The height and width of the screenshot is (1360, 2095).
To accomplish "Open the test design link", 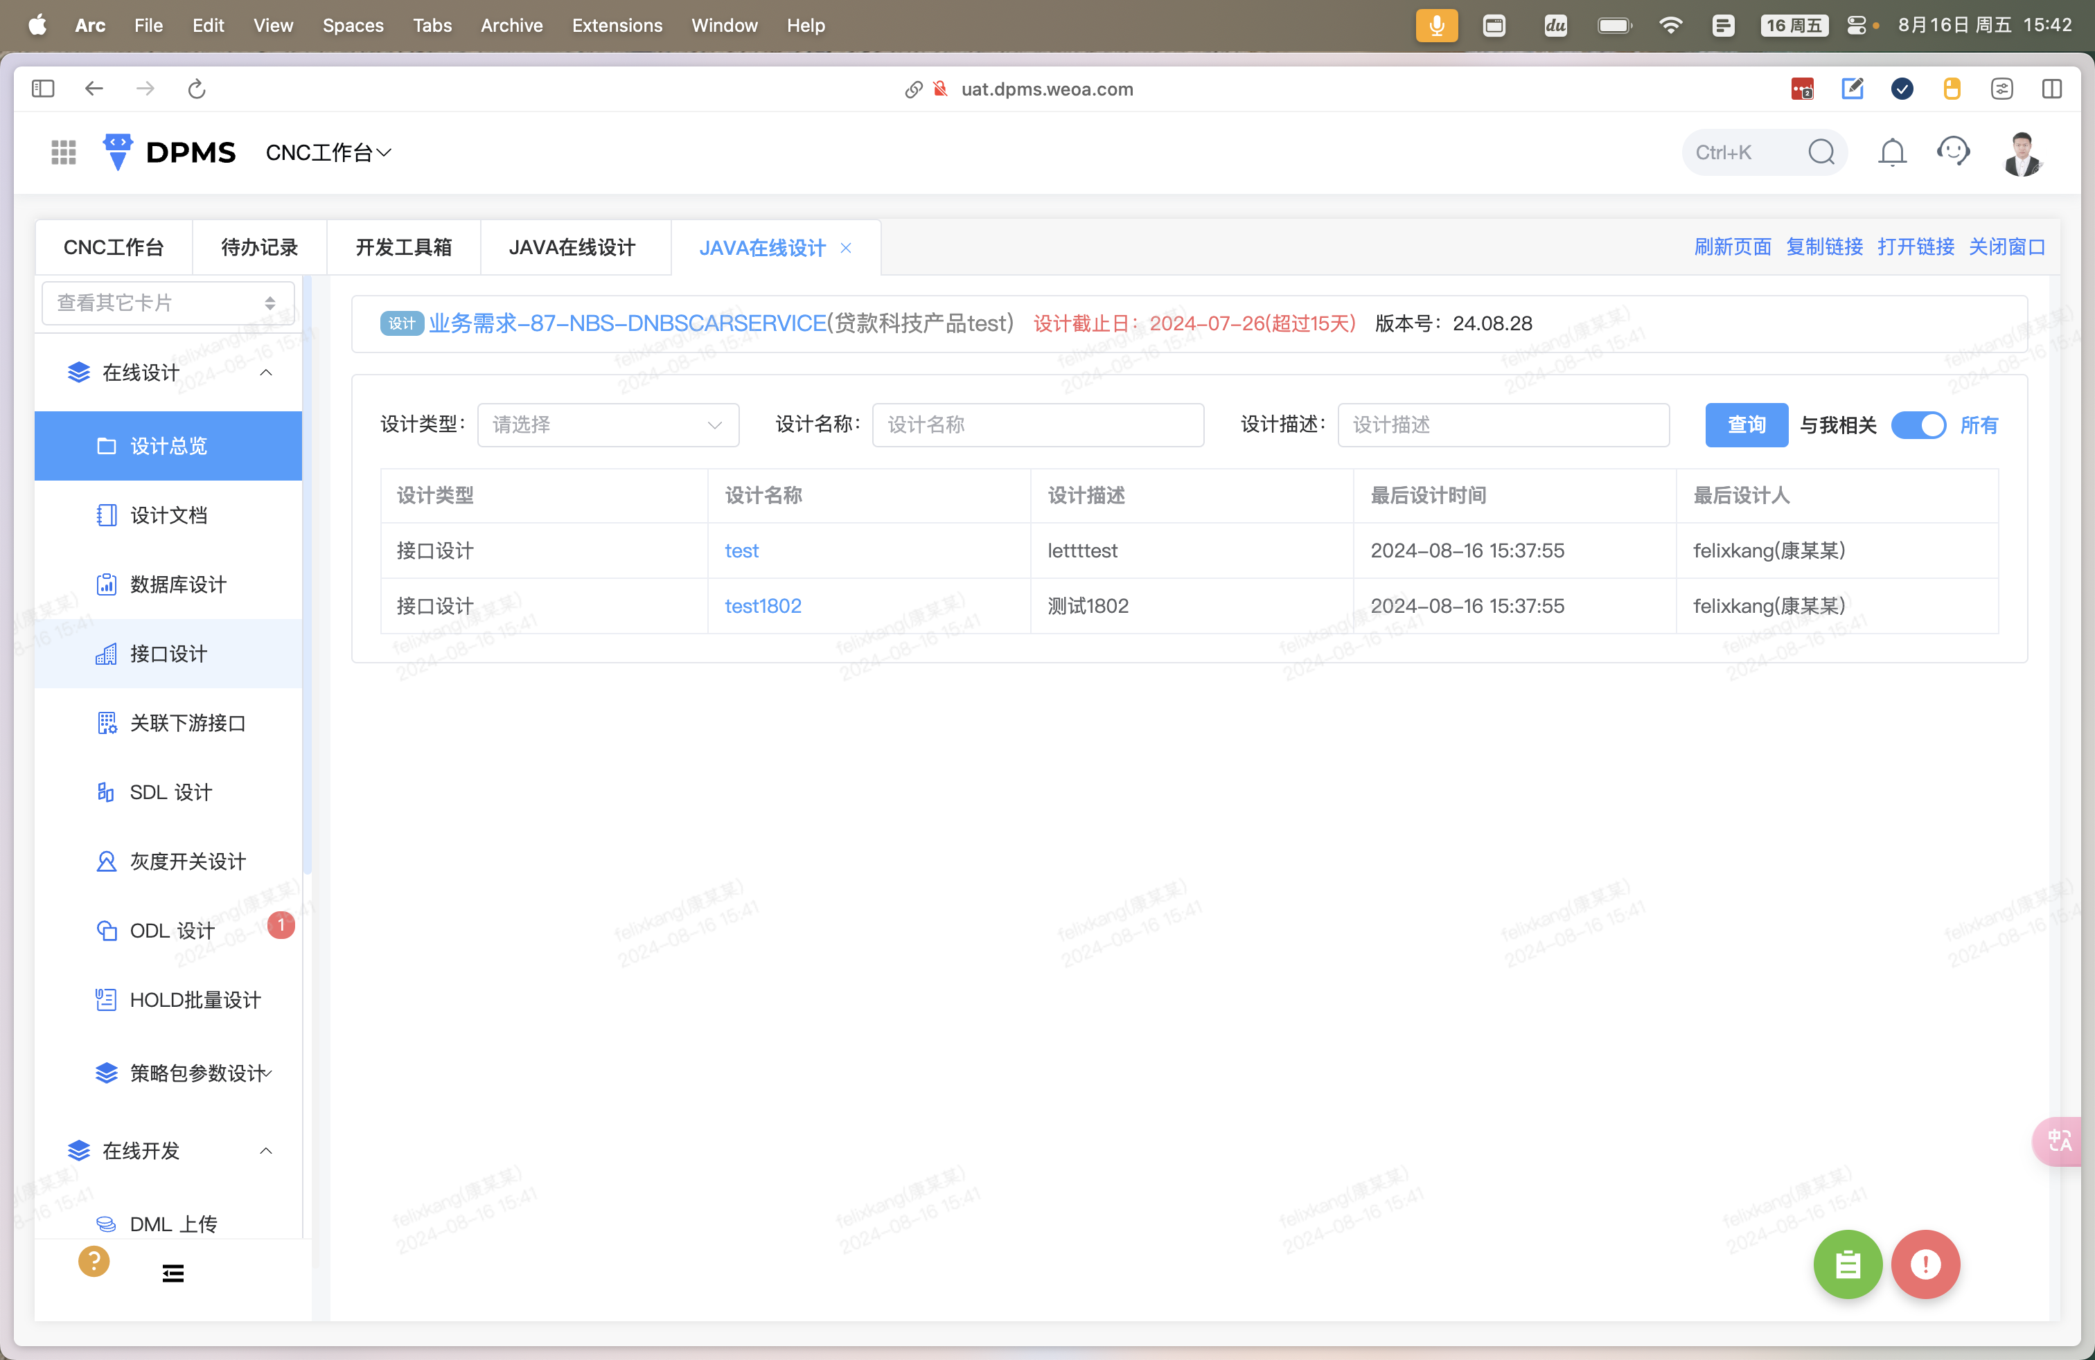I will 741,551.
